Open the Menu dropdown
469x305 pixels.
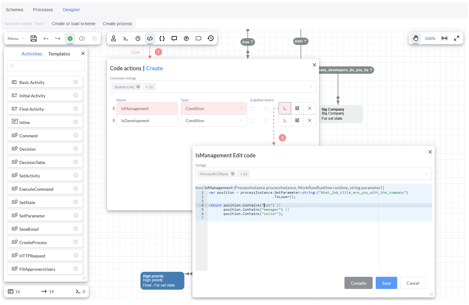coord(16,39)
